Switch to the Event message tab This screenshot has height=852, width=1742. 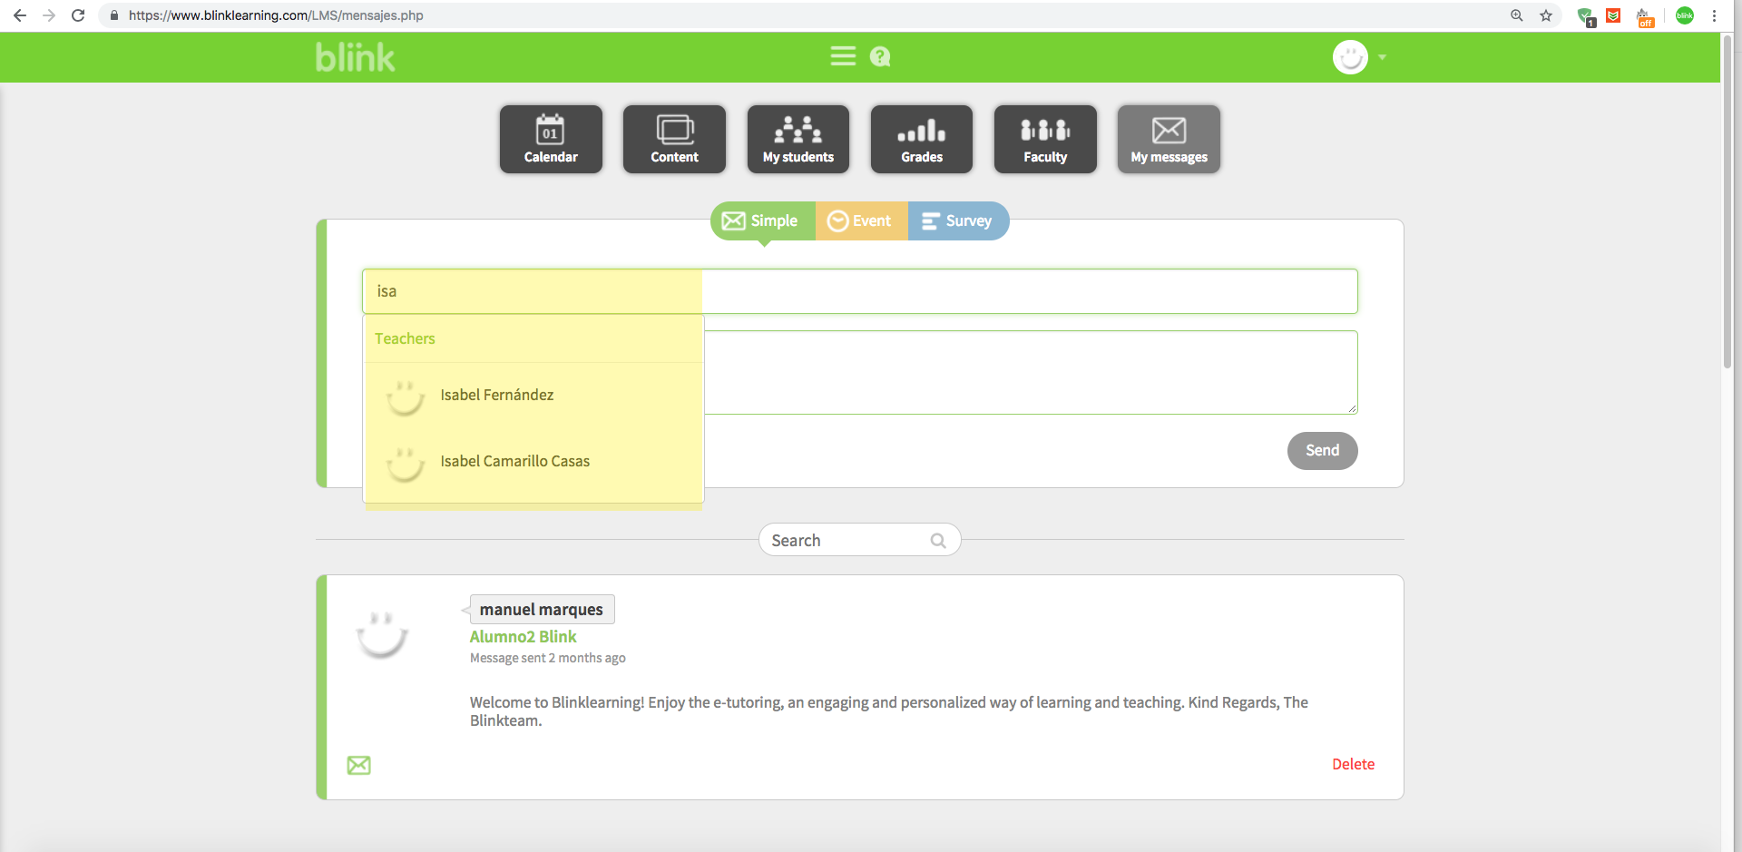(x=861, y=221)
